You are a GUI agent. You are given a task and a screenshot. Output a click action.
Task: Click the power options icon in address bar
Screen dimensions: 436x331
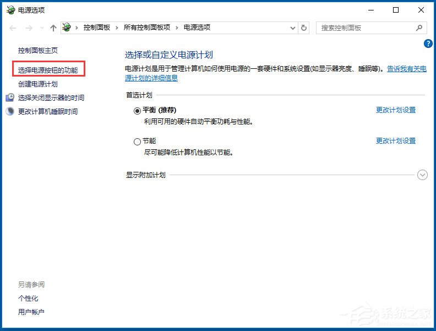click(x=67, y=27)
